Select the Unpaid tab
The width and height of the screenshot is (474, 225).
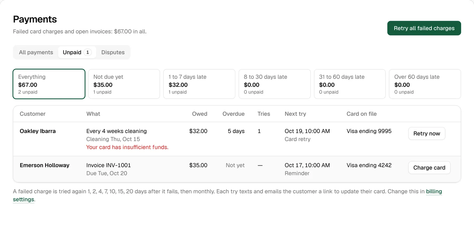(77, 52)
